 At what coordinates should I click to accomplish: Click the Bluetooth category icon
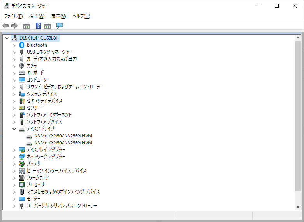[22, 45]
